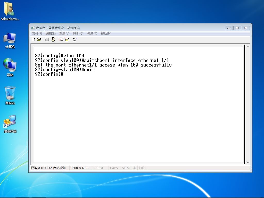Click the 已连接 0:00:32 status entry
This screenshot has width=264, height=198.
click(x=41, y=168)
